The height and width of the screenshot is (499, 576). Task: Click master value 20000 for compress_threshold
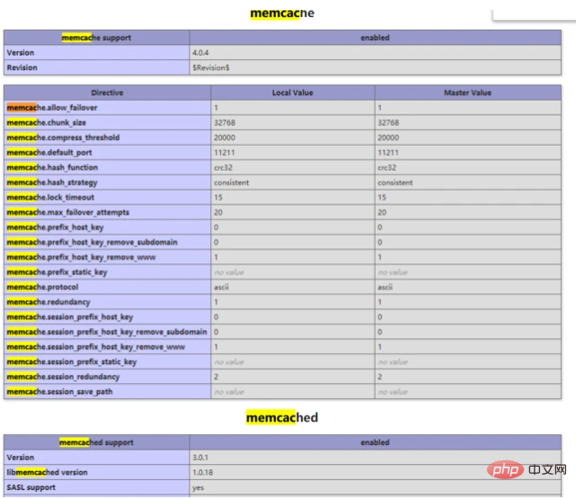click(388, 138)
